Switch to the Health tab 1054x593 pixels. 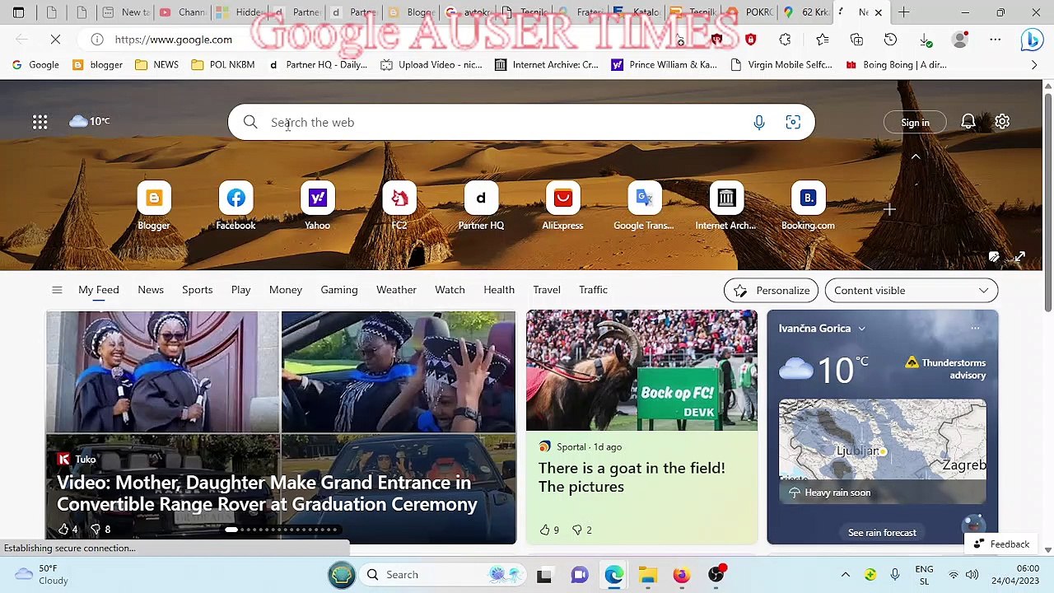coord(499,290)
